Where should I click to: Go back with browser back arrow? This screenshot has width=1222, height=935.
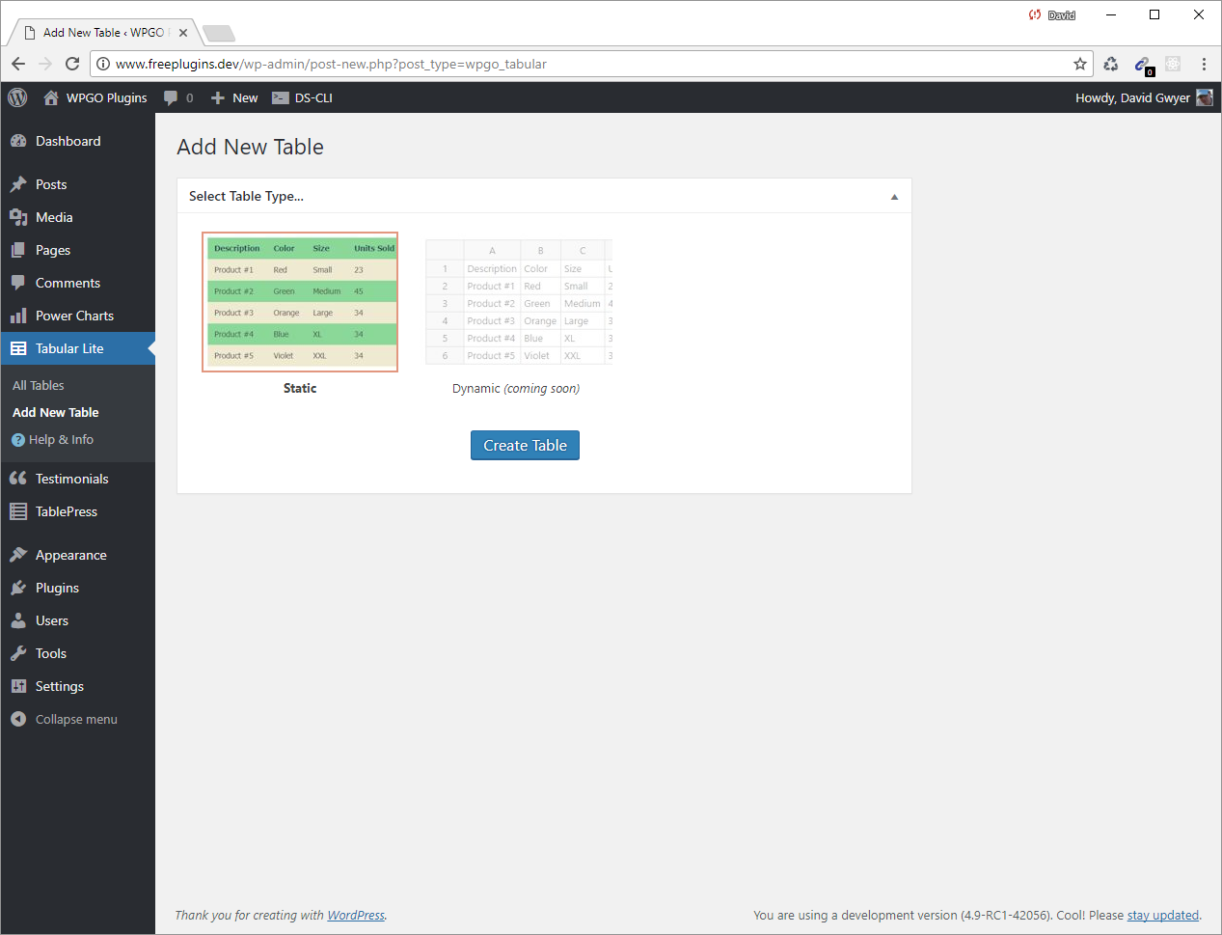click(x=18, y=64)
